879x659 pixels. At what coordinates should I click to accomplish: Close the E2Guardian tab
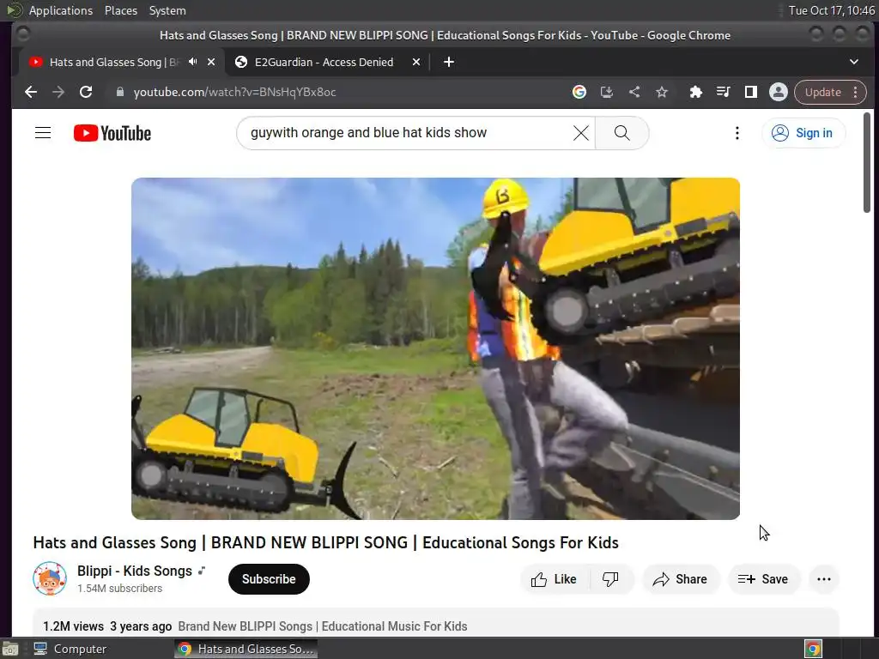[416, 62]
